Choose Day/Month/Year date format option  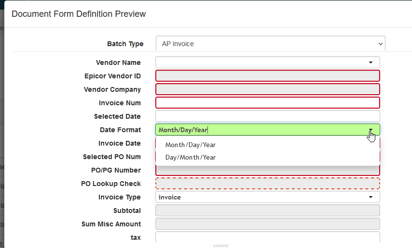(x=191, y=157)
